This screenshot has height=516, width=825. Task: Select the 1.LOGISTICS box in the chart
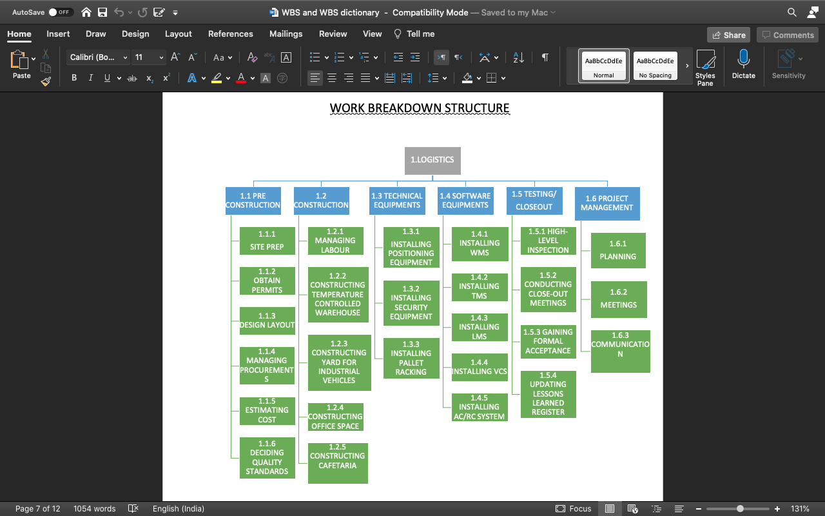[432, 161]
